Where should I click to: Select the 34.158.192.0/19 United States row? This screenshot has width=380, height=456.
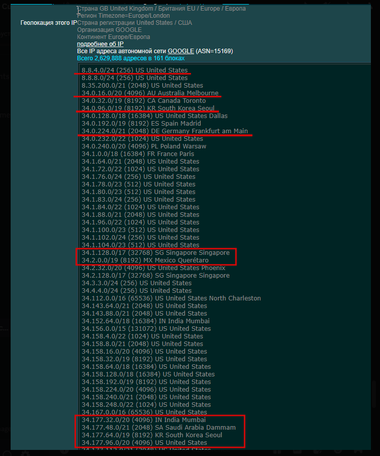(x=146, y=382)
